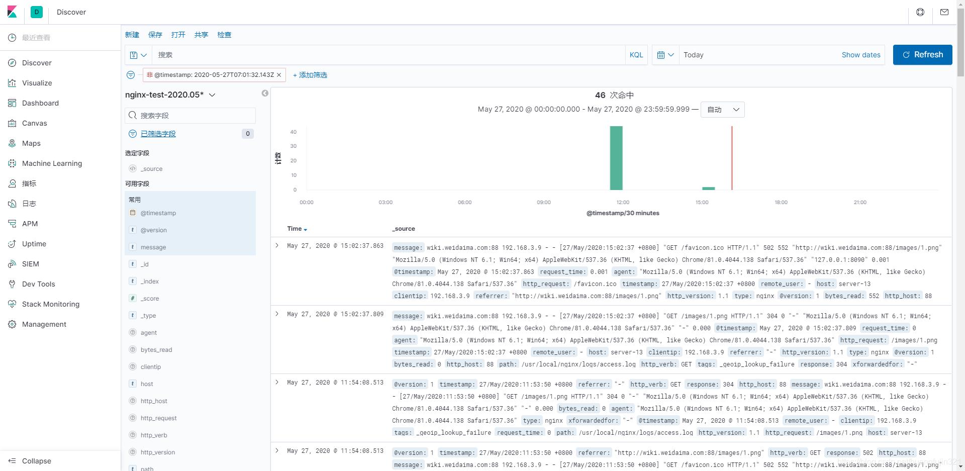The image size is (965, 471).
Task: Click the 共享 menu item
Action: [202, 35]
